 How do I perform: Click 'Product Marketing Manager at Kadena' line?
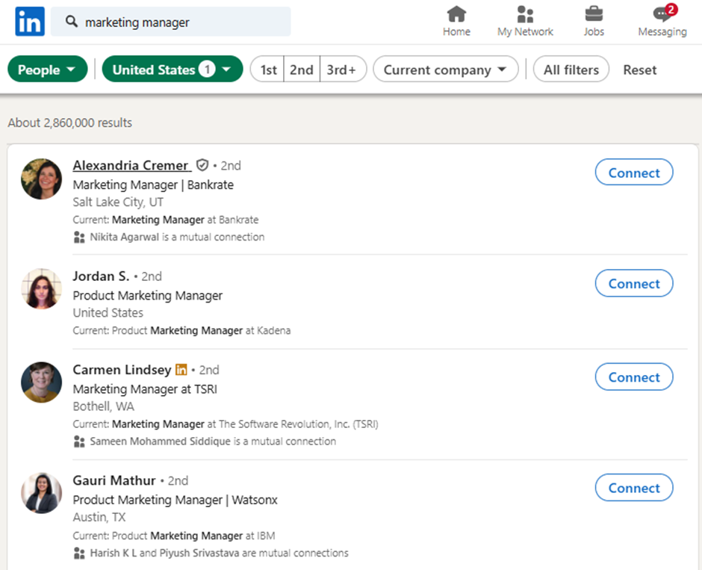[181, 330]
